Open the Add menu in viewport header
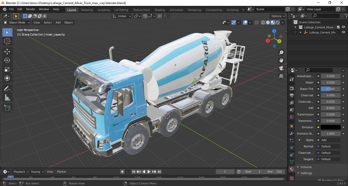The height and width of the screenshot is (186, 348). pyautogui.click(x=58, y=22)
